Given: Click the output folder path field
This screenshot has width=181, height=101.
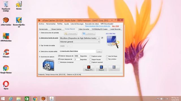Looking at the screenshot, I should [x=78, y=51].
